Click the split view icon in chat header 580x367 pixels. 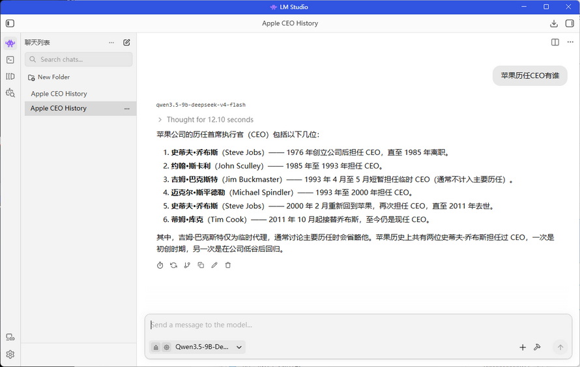[x=555, y=42]
